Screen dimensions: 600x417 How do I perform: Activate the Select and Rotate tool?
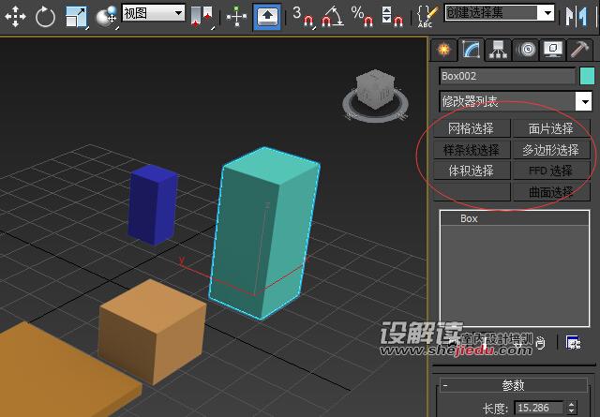[46, 15]
